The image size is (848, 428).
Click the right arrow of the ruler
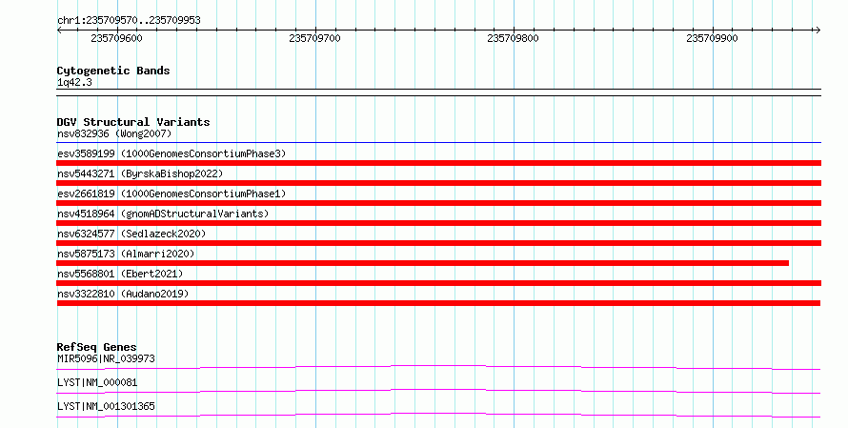(x=818, y=30)
